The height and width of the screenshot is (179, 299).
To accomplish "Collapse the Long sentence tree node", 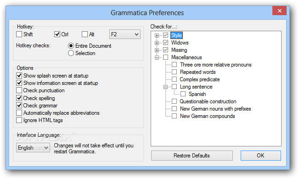I will click(x=165, y=87).
